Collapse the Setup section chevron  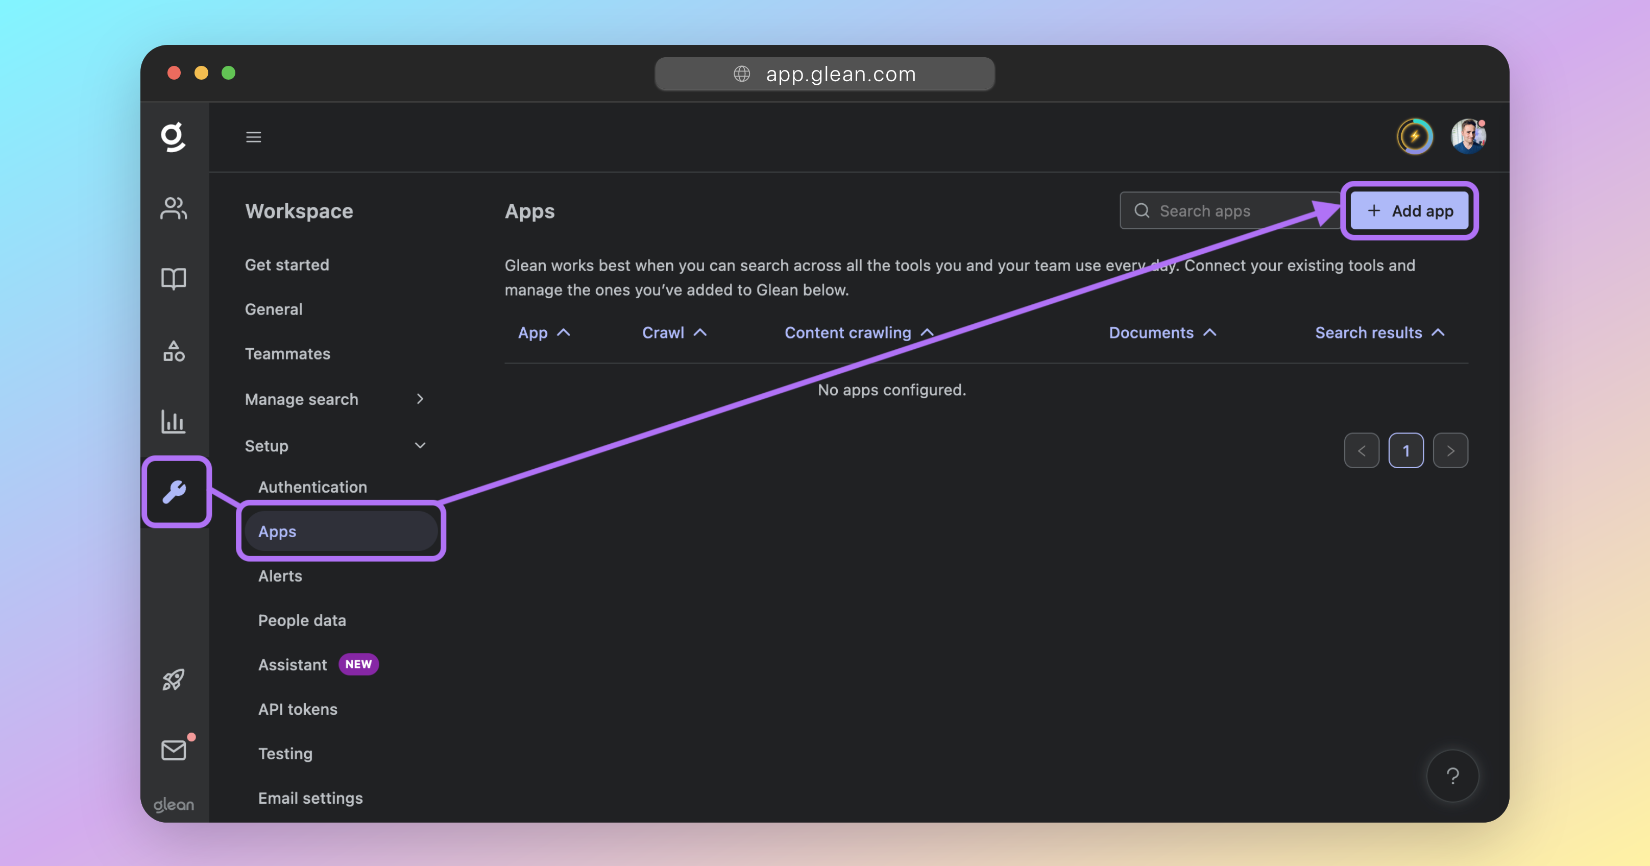420,445
